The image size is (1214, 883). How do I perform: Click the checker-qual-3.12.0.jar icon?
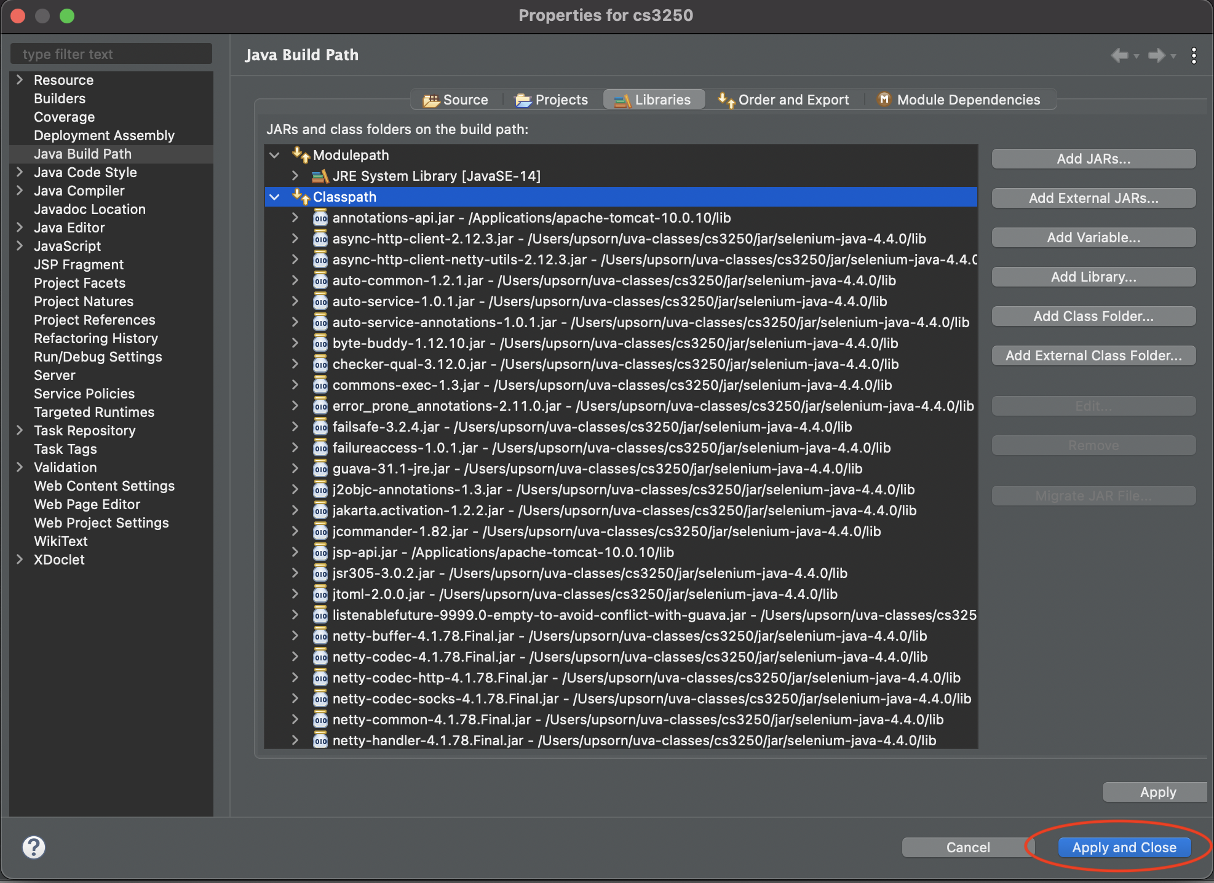pos(320,364)
